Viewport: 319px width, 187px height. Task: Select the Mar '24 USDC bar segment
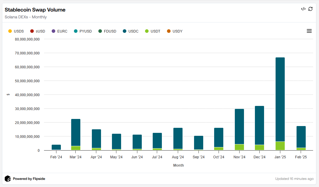76,132
